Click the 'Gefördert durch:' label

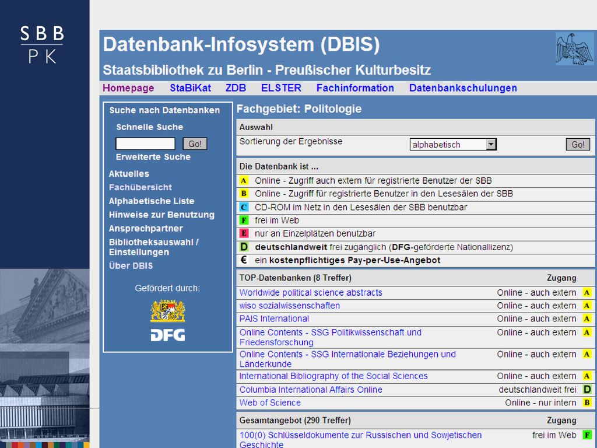tap(167, 288)
